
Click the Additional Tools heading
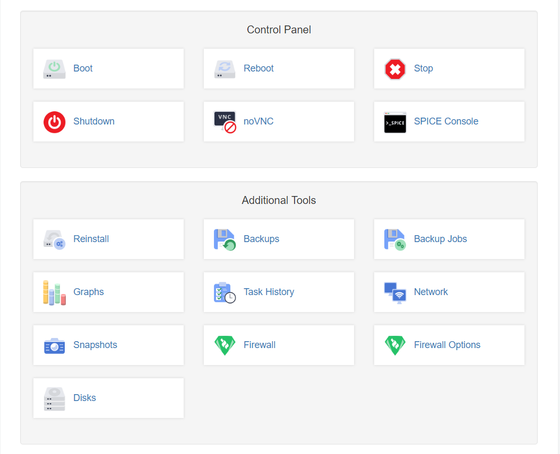pyautogui.click(x=279, y=200)
